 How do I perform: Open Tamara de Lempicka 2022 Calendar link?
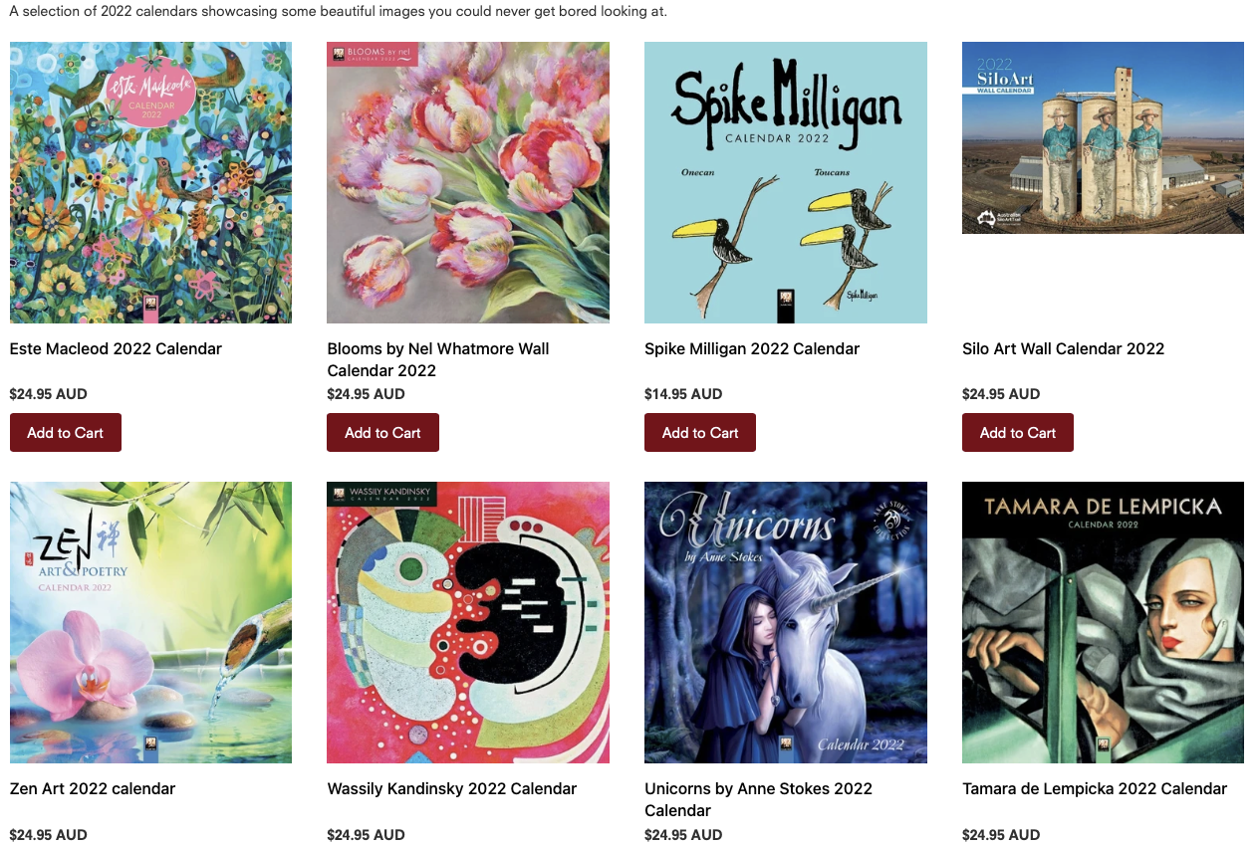click(x=1095, y=788)
